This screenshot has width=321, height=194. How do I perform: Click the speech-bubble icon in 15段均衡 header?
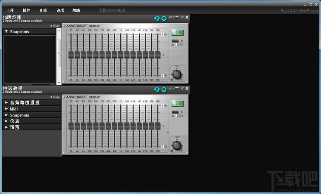[156, 18]
